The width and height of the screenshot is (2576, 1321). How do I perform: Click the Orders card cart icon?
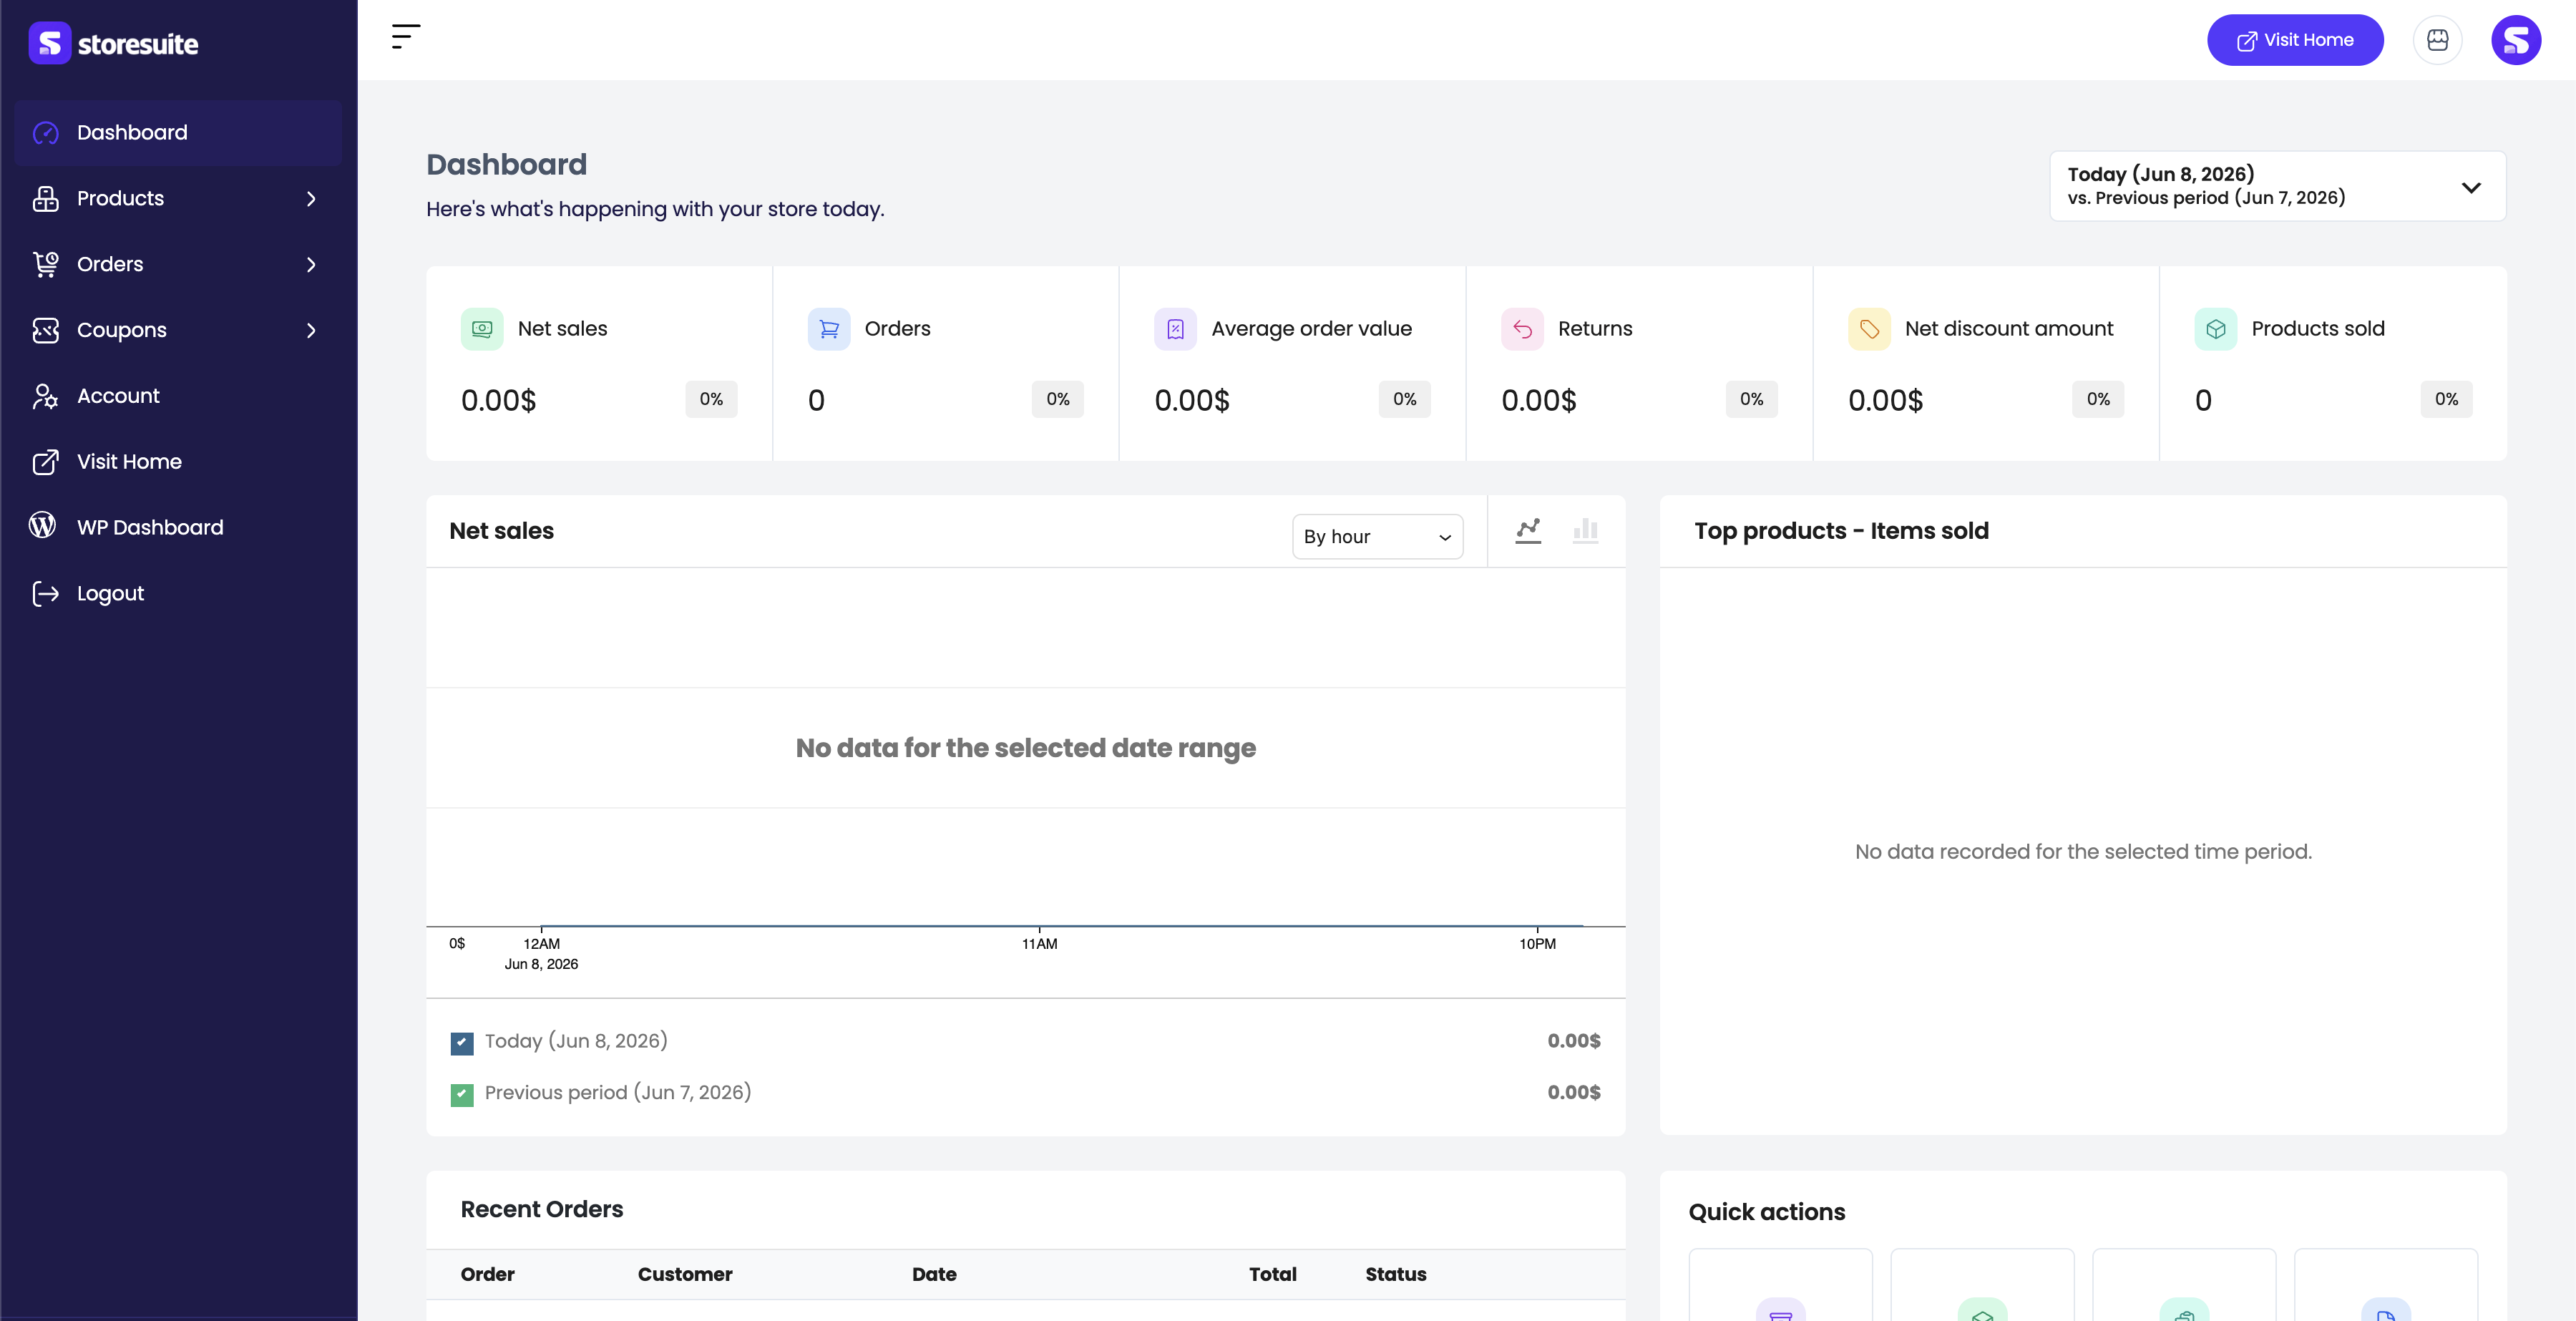(829, 329)
